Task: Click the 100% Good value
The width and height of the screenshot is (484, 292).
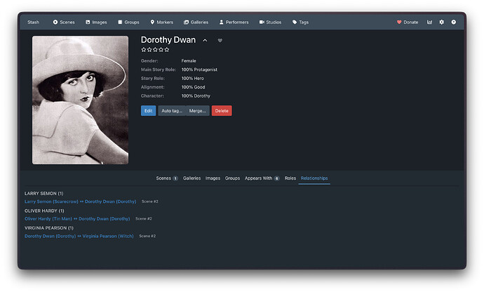Action: point(193,87)
